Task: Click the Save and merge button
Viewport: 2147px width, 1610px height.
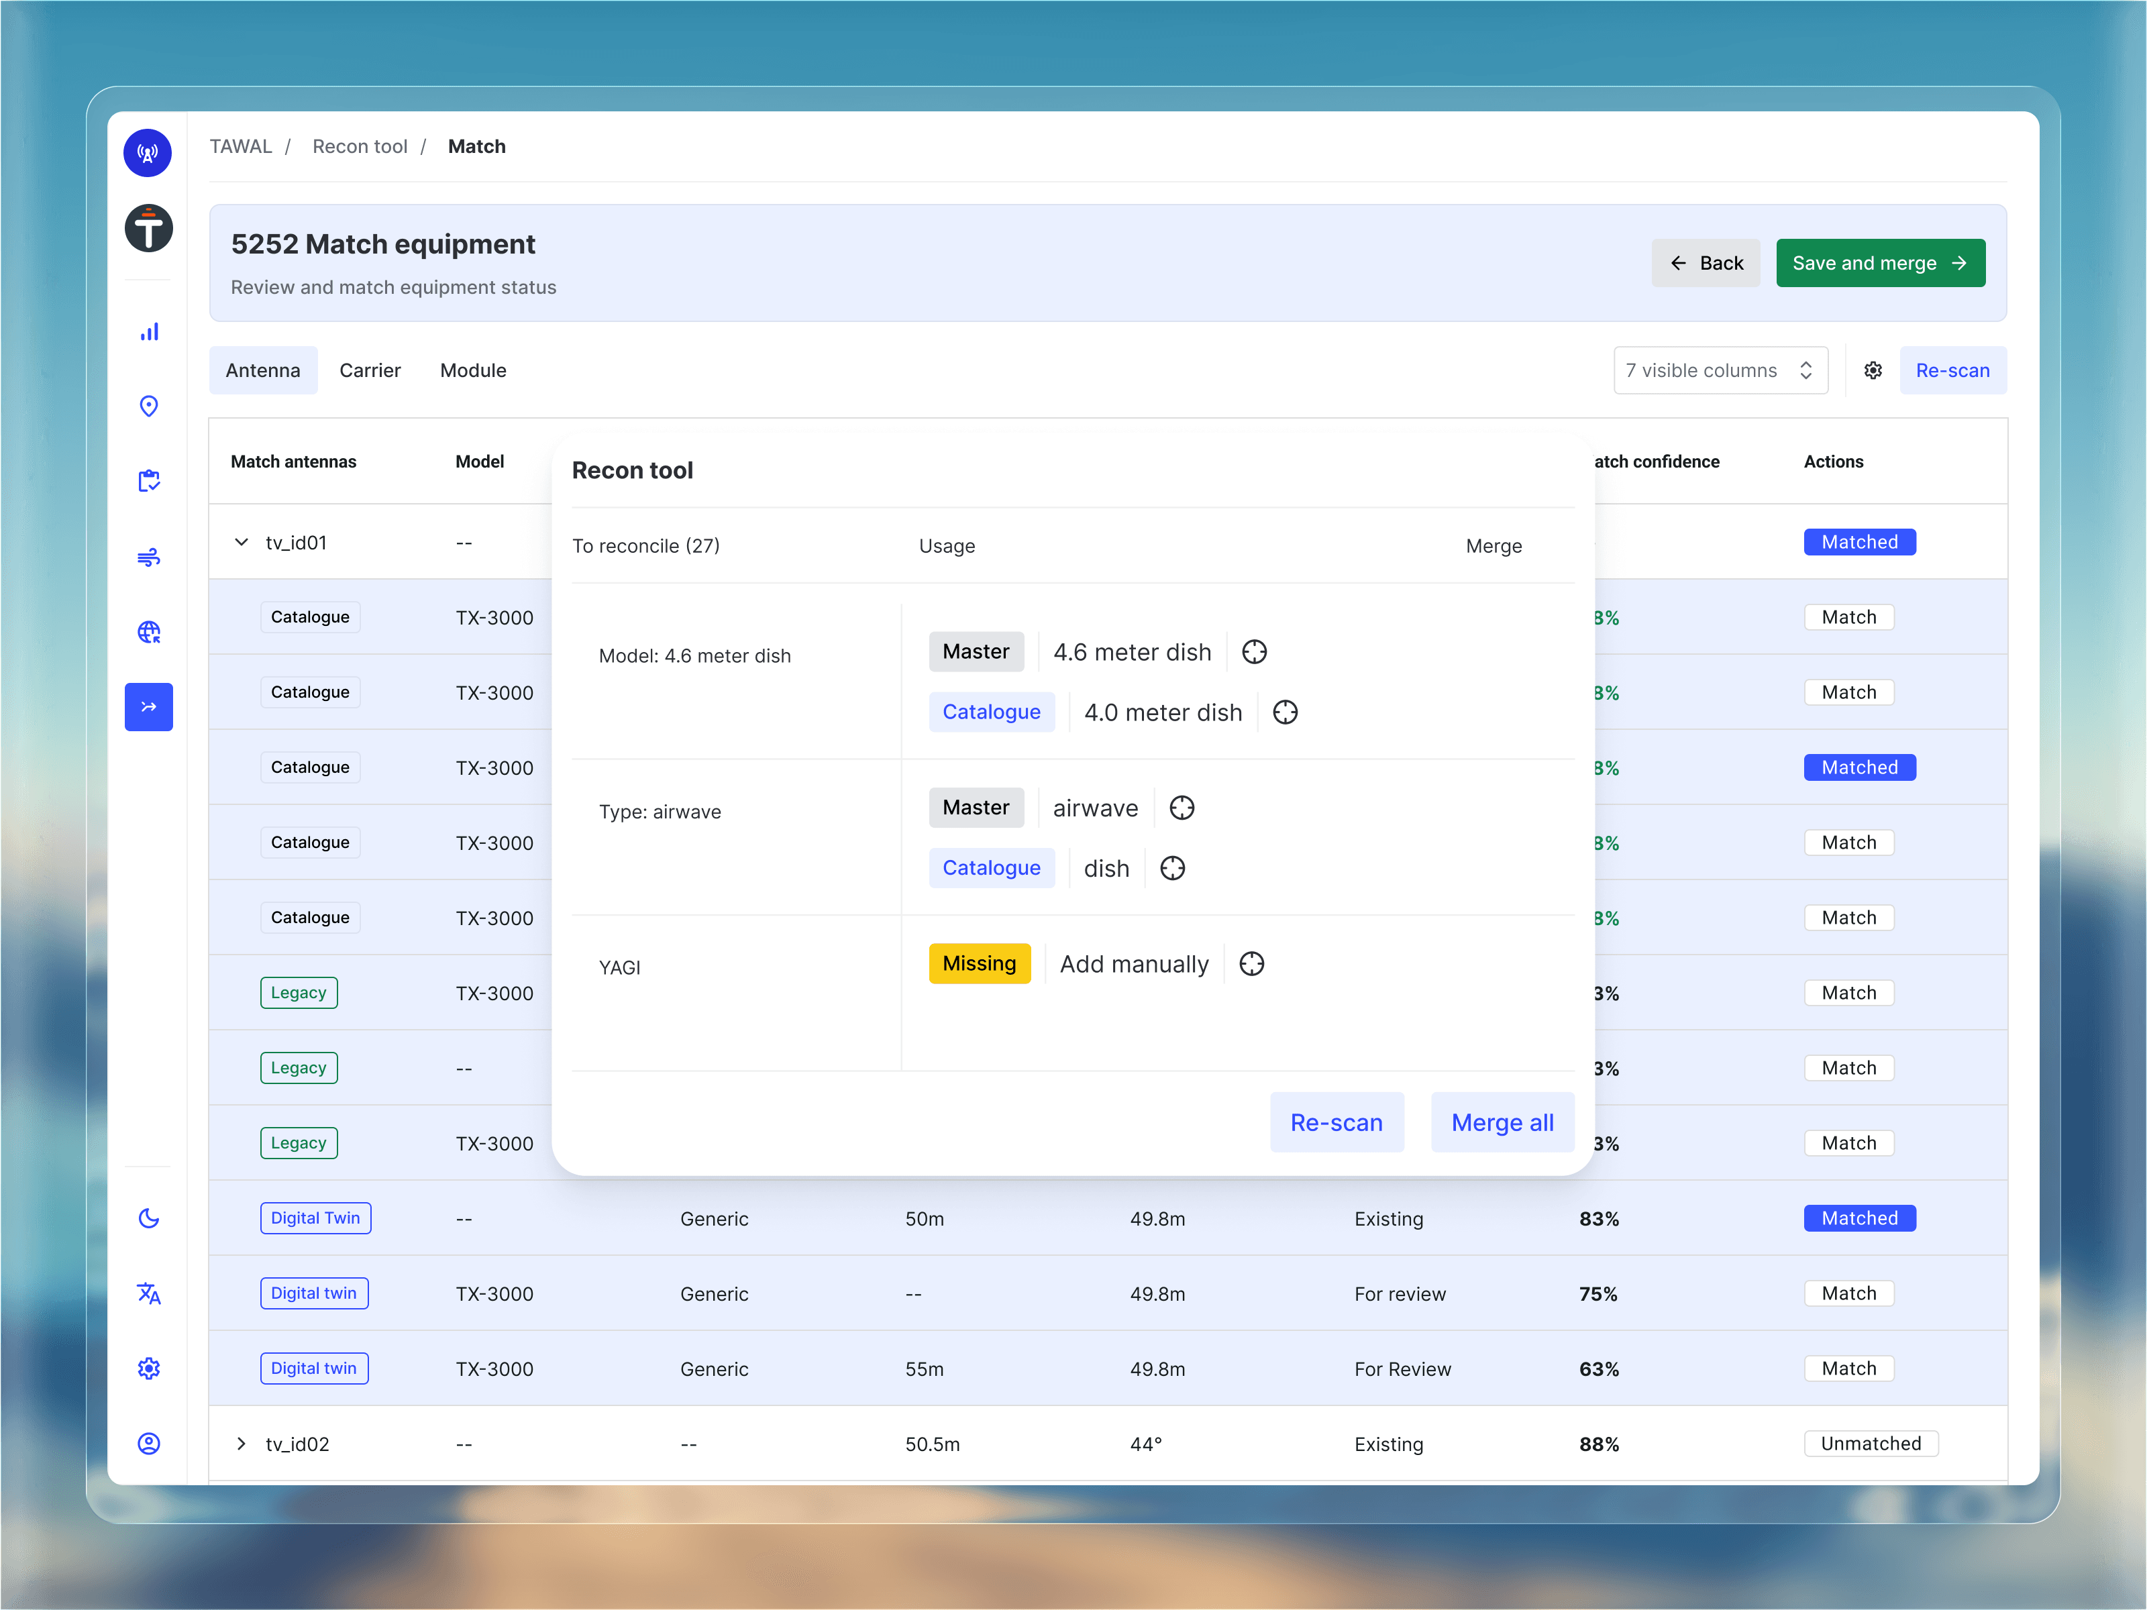Action: pos(1879,263)
